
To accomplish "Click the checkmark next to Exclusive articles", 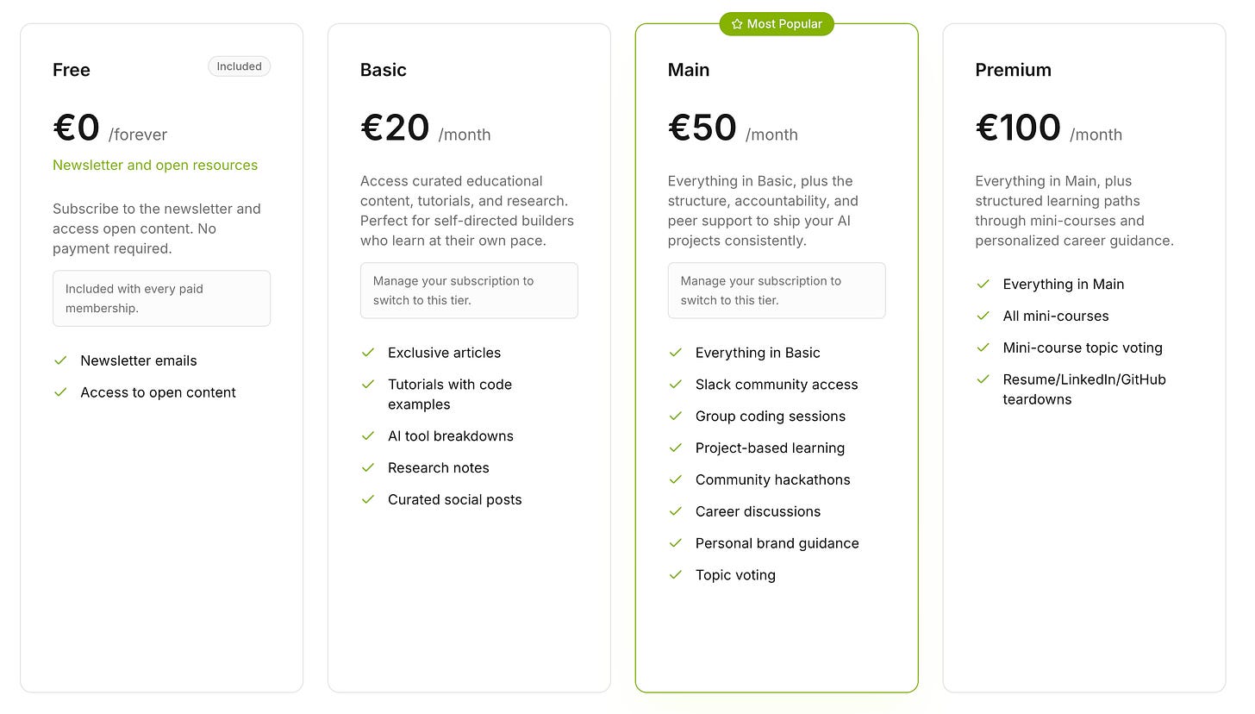I will tap(368, 353).
